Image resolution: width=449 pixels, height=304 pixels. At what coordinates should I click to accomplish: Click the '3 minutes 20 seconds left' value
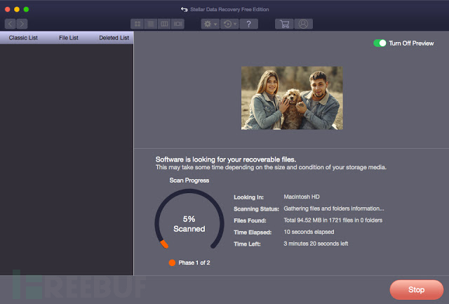coord(316,244)
